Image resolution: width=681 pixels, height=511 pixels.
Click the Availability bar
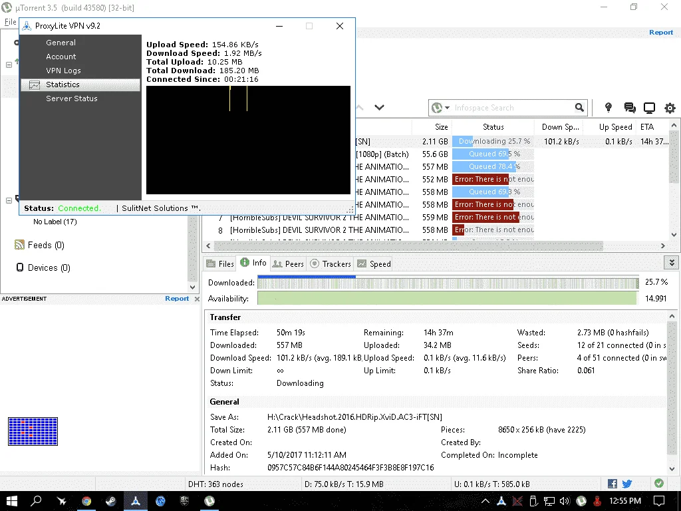coord(447,299)
